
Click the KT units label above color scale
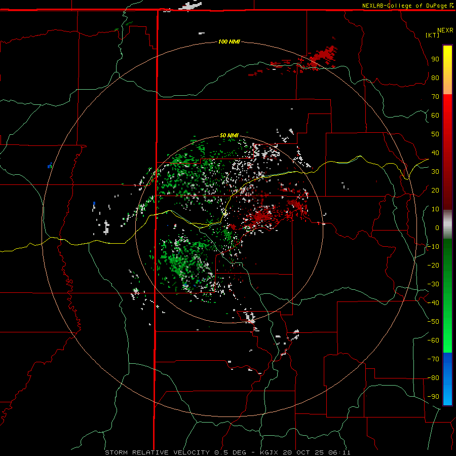point(432,35)
